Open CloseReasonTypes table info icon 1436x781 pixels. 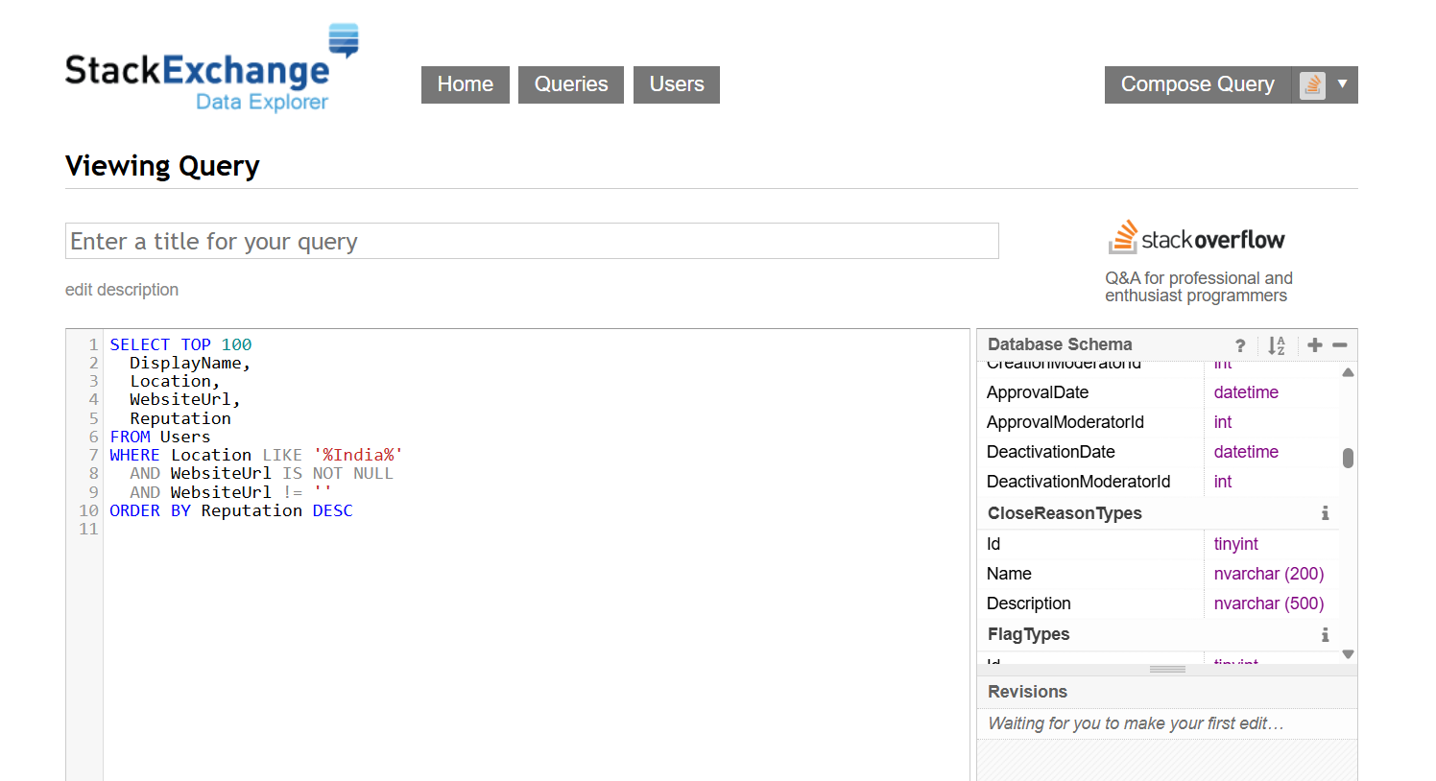tap(1325, 513)
